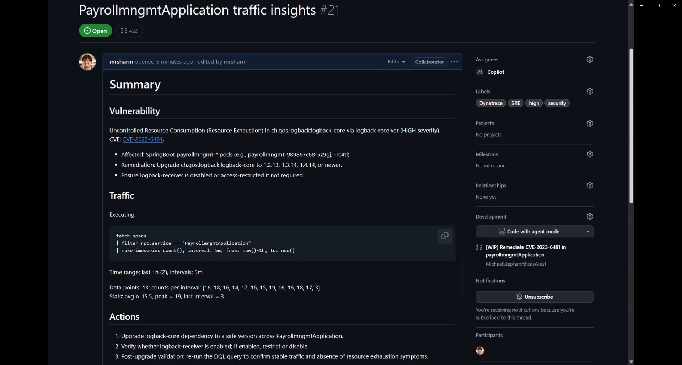
Task: Open linked issue #22
Action: pyautogui.click(x=129, y=31)
